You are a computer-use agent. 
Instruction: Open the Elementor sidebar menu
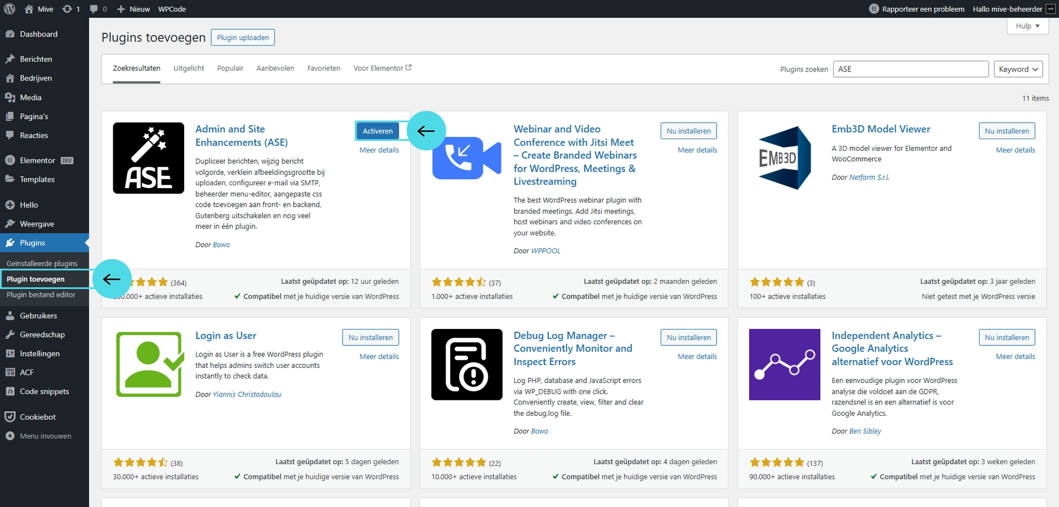coord(37,161)
